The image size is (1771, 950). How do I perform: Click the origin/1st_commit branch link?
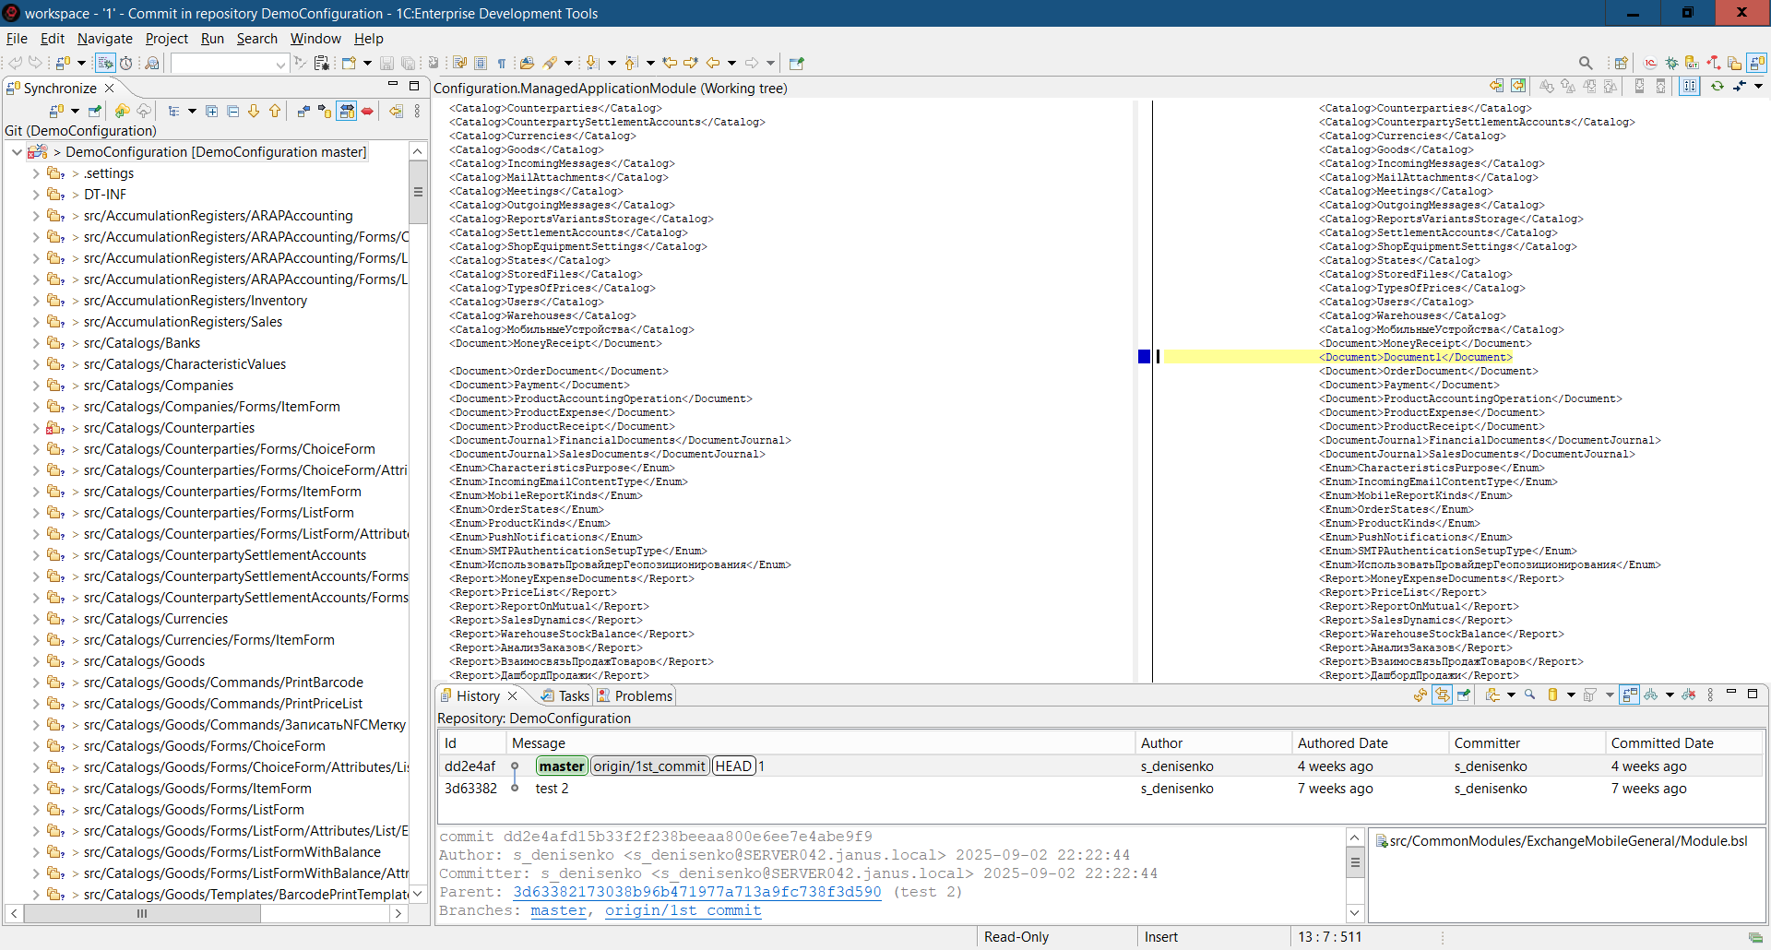[x=683, y=910]
